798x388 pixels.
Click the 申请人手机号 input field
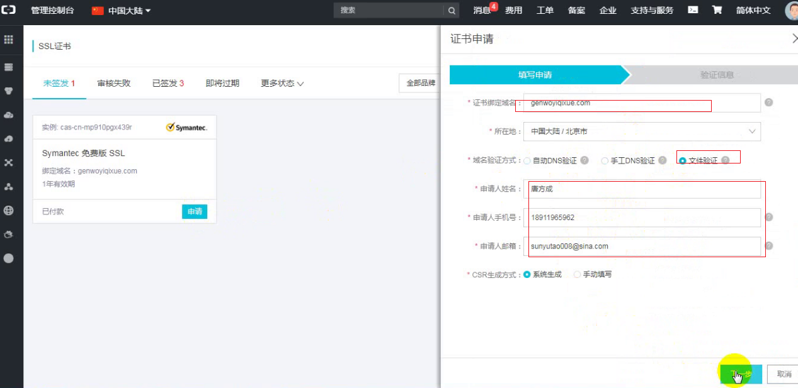[x=642, y=217]
